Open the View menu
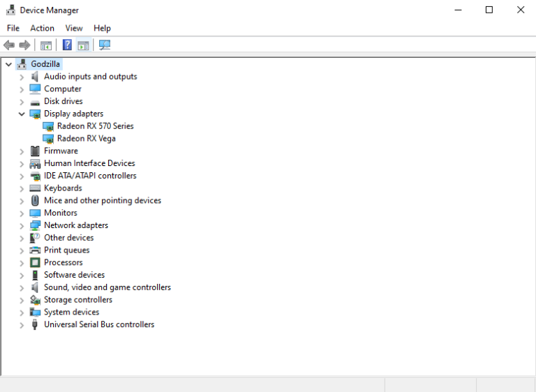Image resolution: width=536 pixels, height=392 pixels. pyautogui.click(x=74, y=28)
